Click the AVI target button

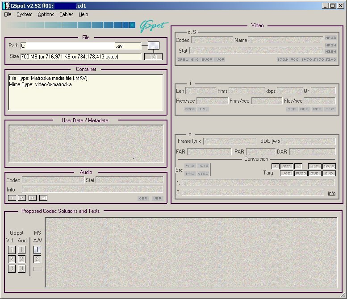point(287,166)
